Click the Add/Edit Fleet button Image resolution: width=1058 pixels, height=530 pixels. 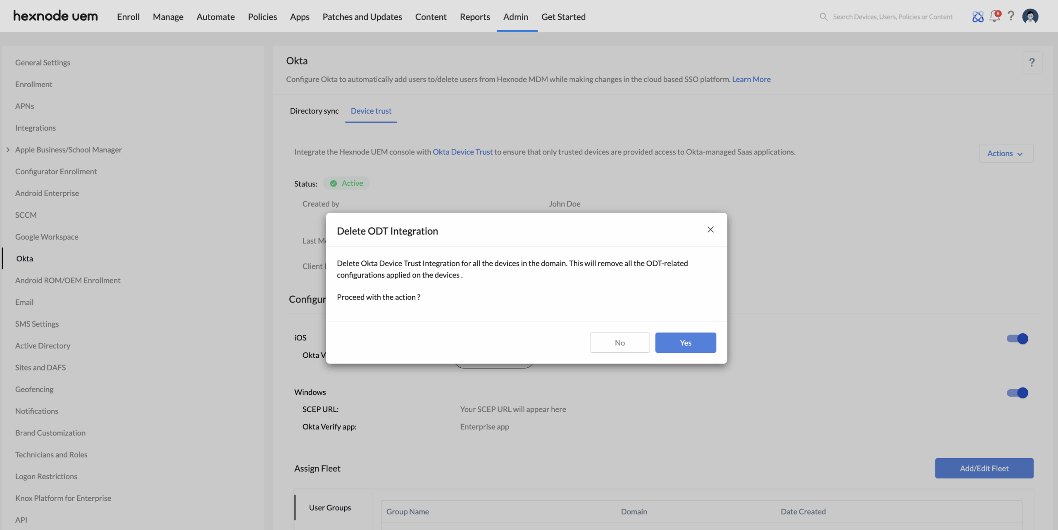(x=984, y=468)
